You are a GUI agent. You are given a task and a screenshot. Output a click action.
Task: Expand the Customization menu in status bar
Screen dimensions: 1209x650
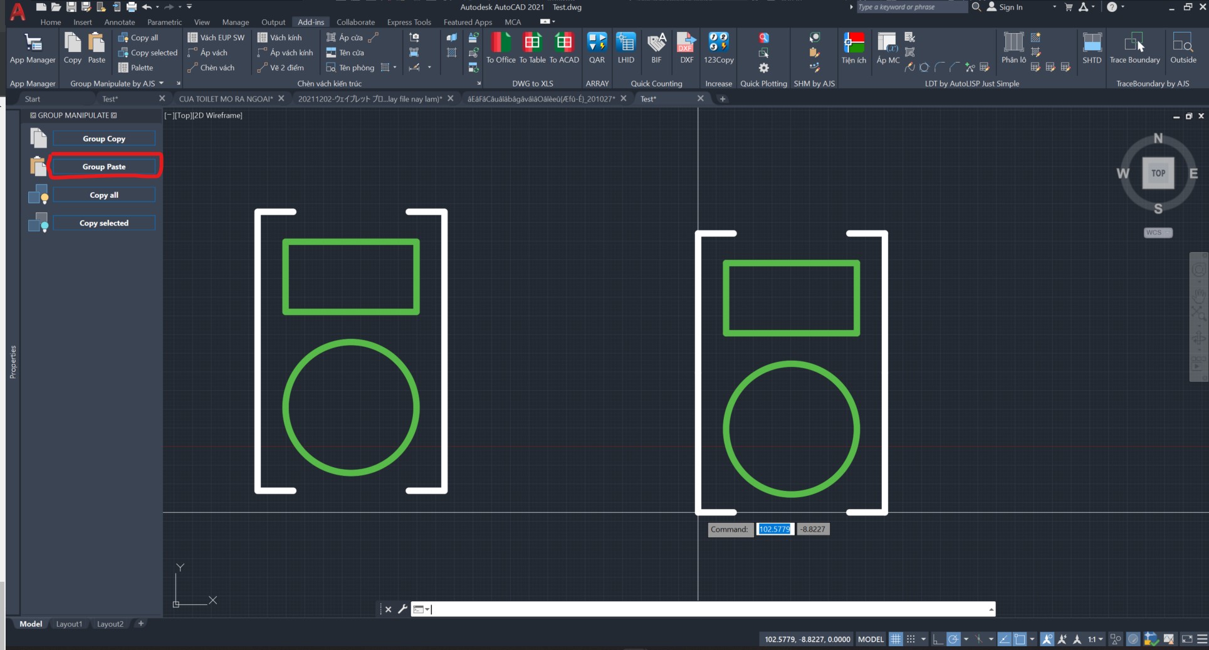click(x=1201, y=639)
